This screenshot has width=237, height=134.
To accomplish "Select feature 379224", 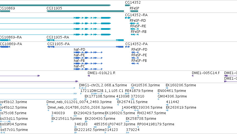I will pos(133,130).
